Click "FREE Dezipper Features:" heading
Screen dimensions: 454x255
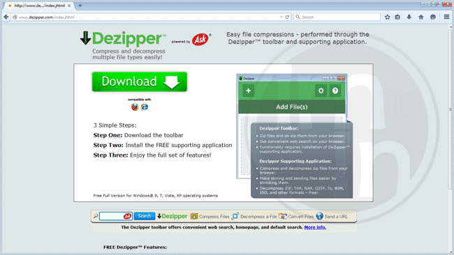click(136, 247)
